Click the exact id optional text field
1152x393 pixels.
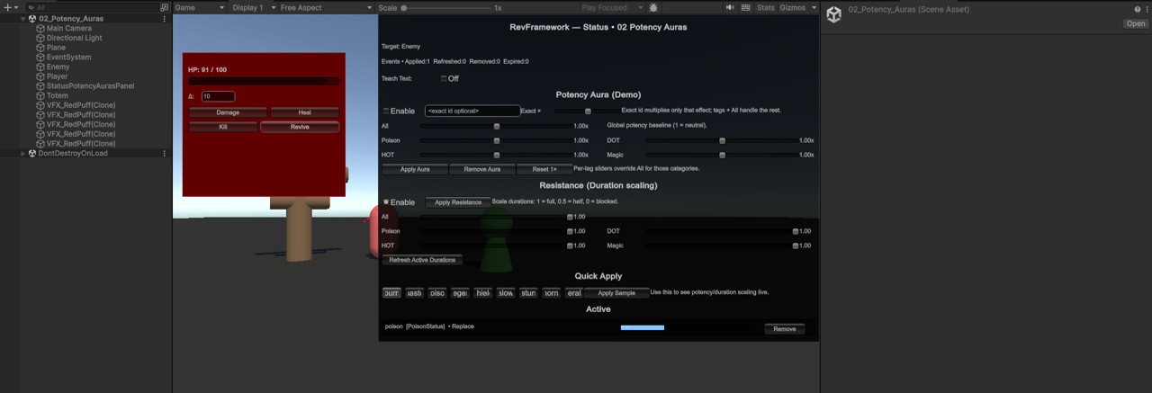[472, 112]
